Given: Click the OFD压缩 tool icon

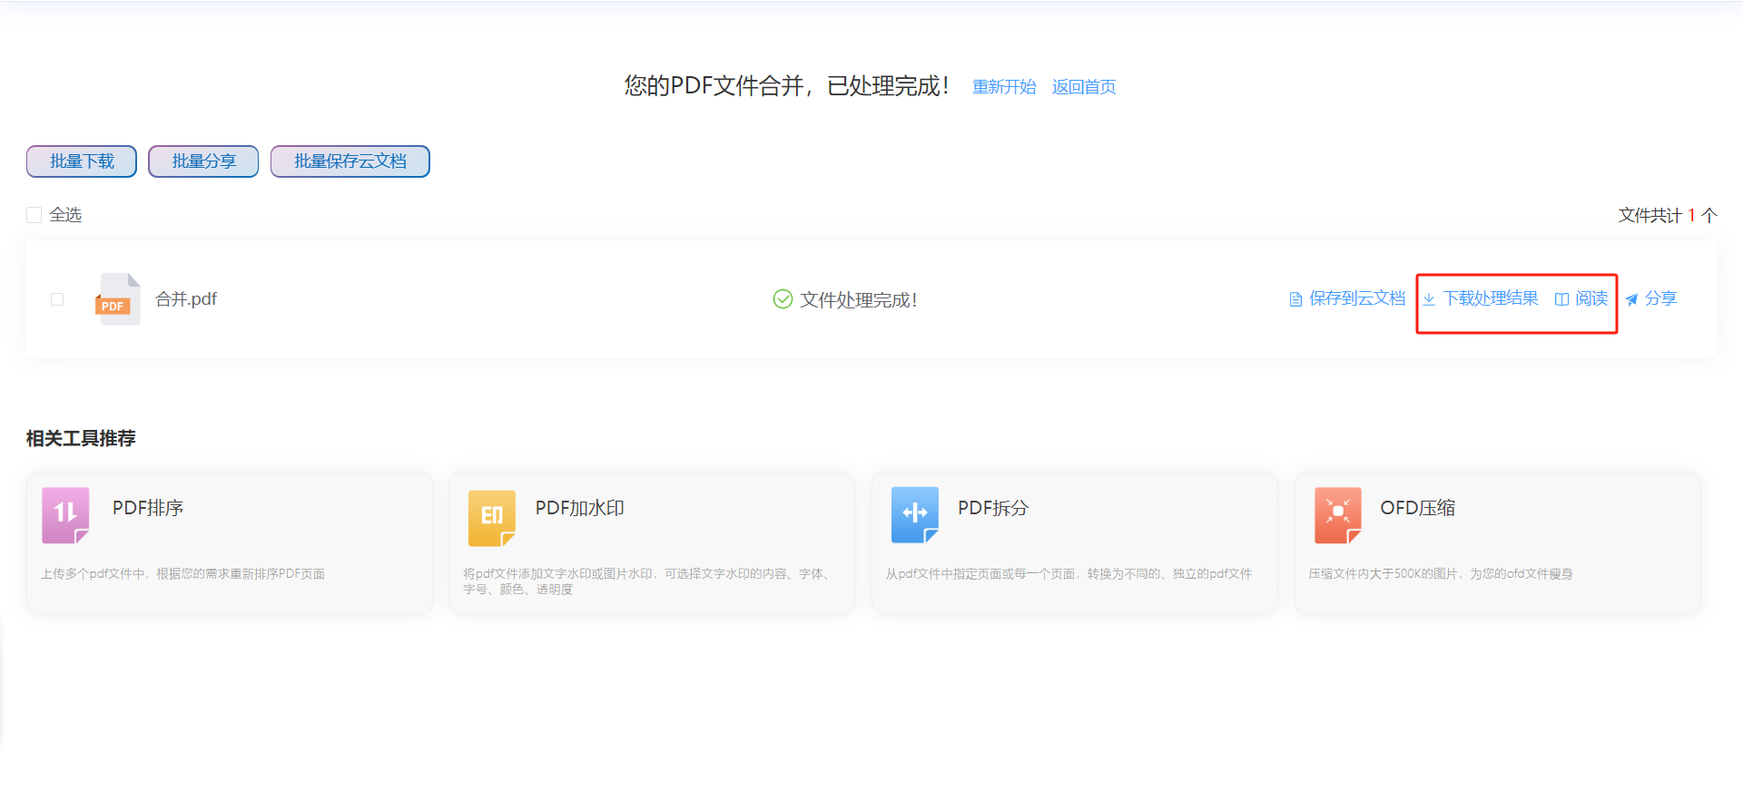Looking at the screenshot, I should tap(1337, 515).
